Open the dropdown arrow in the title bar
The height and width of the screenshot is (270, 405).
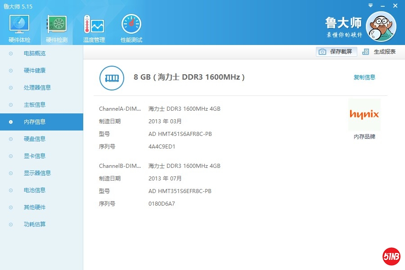click(x=370, y=5)
